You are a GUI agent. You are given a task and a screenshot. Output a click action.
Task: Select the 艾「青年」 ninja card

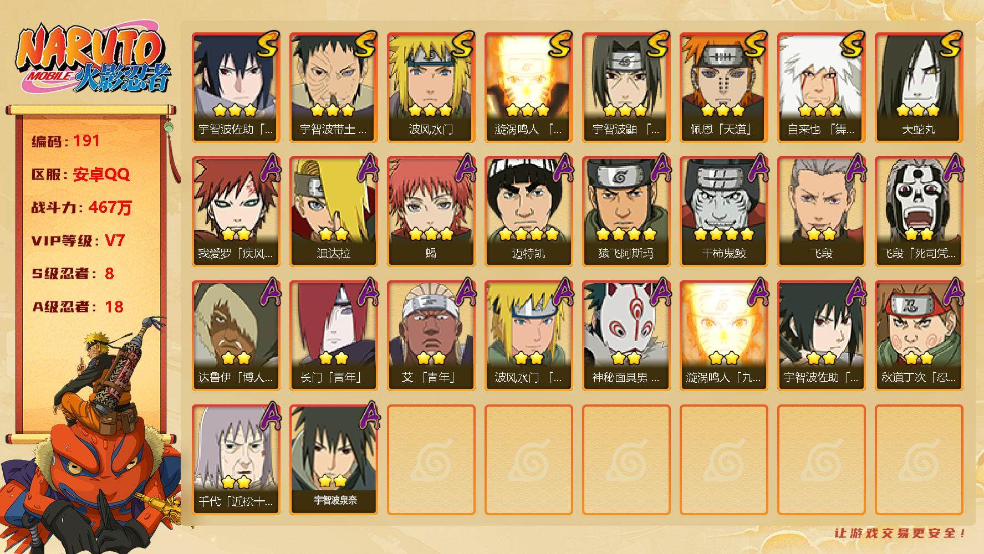pos(431,336)
